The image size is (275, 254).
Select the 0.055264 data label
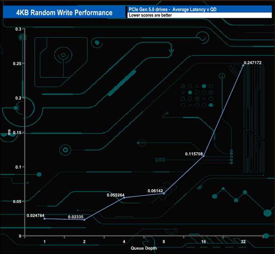(x=115, y=195)
